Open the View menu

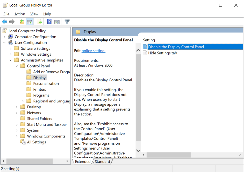[34, 14]
